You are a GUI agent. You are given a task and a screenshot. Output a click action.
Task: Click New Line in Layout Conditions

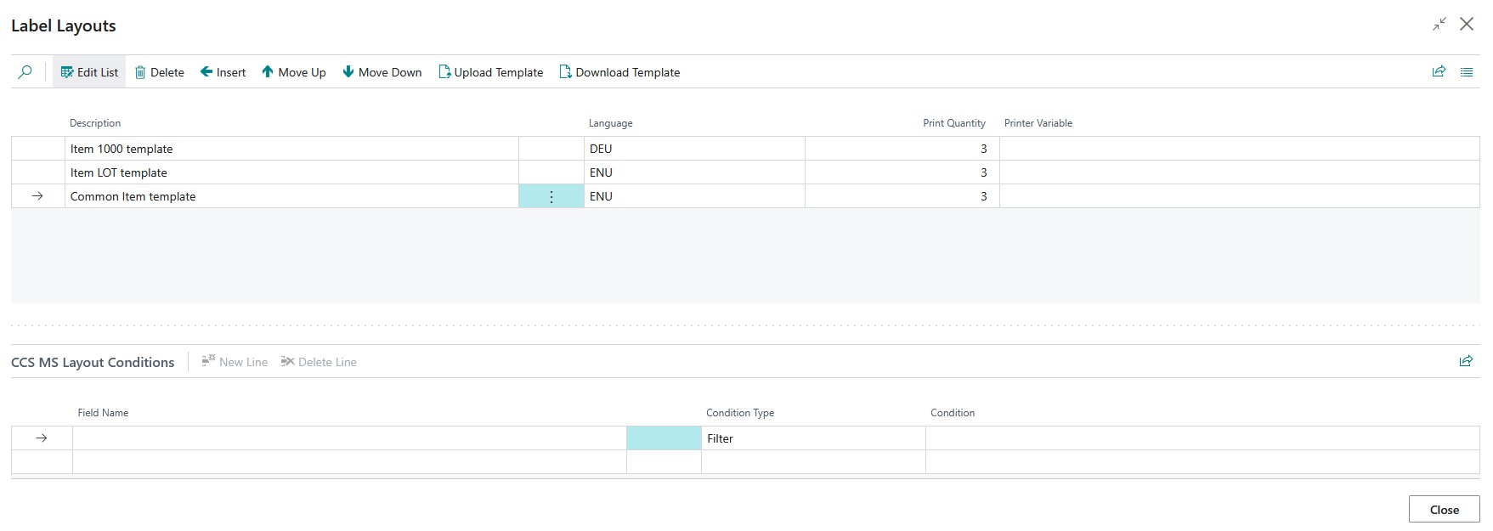[x=235, y=362]
